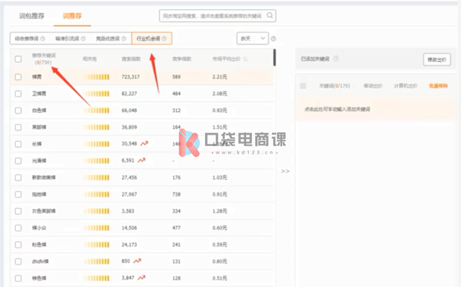The height and width of the screenshot is (287, 461).
Task: Click the magnifier icon in the keyword search box
Action: [270, 15]
